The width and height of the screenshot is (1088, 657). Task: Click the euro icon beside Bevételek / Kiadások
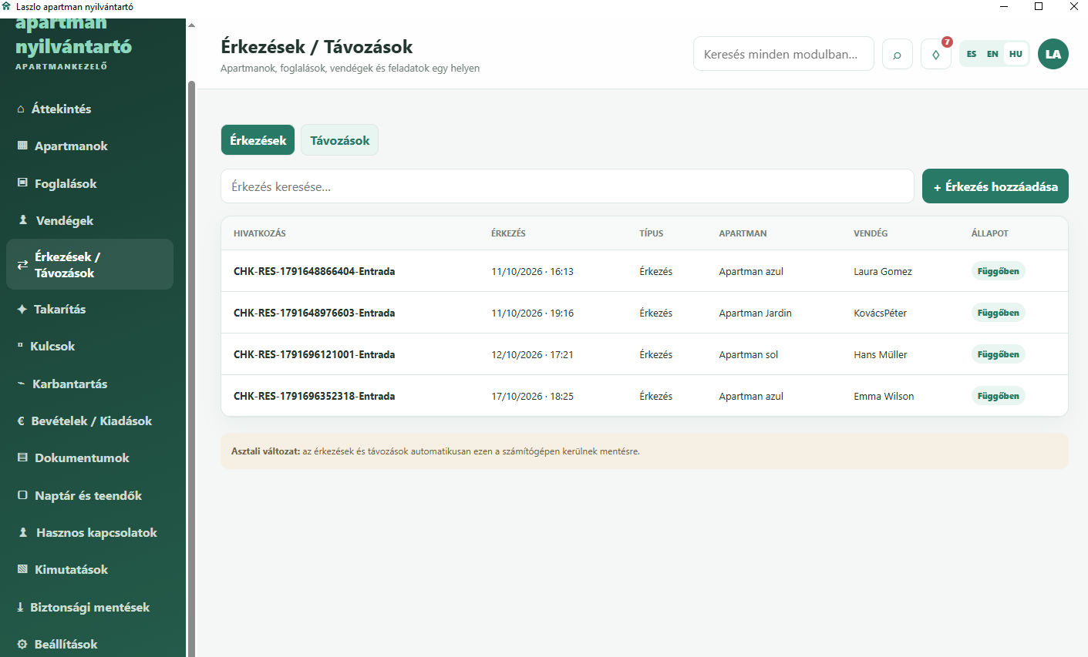click(x=21, y=421)
